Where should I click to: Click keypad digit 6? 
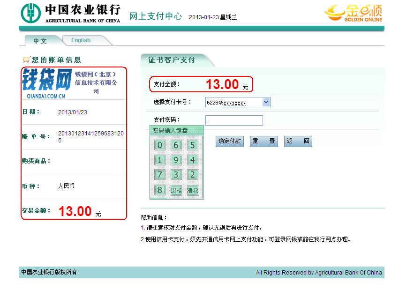pyautogui.click(x=176, y=145)
